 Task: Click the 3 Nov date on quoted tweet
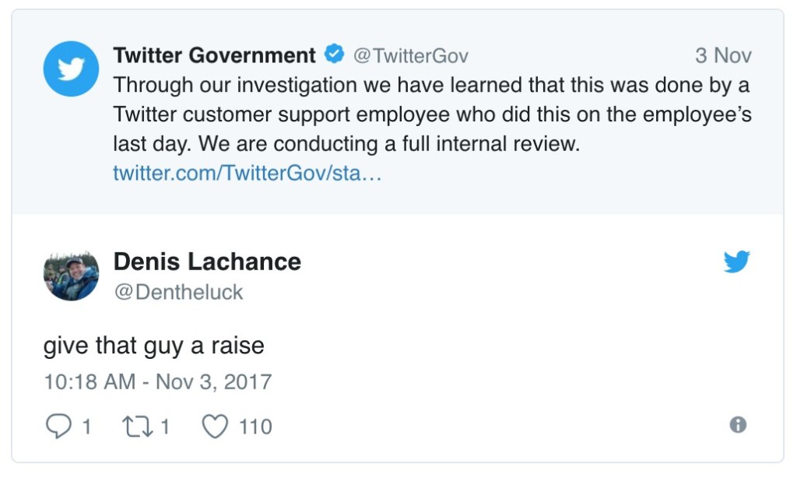(x=723, y=56)
